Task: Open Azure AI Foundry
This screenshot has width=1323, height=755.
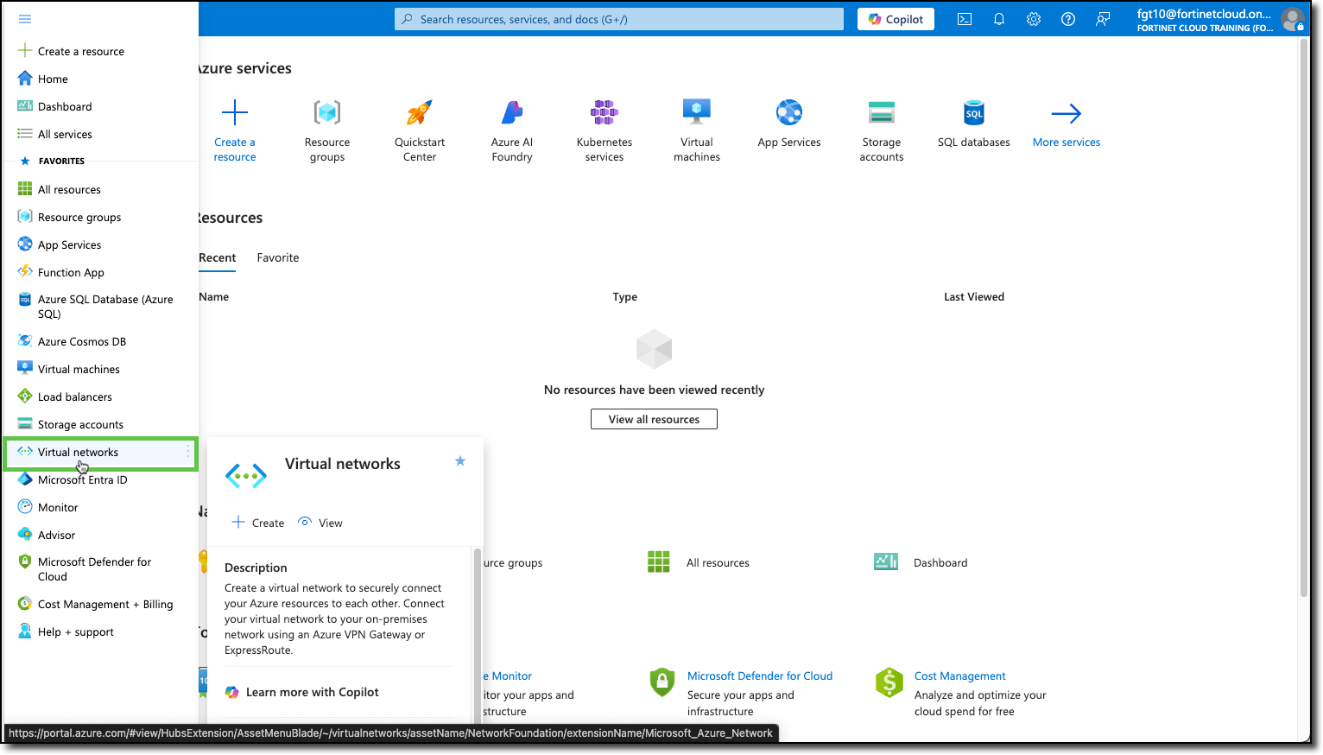Action: click(511, 125)
